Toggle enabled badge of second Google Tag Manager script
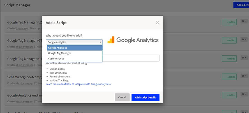Viewport: 249px width, 113px height. [x=229, y=40]
